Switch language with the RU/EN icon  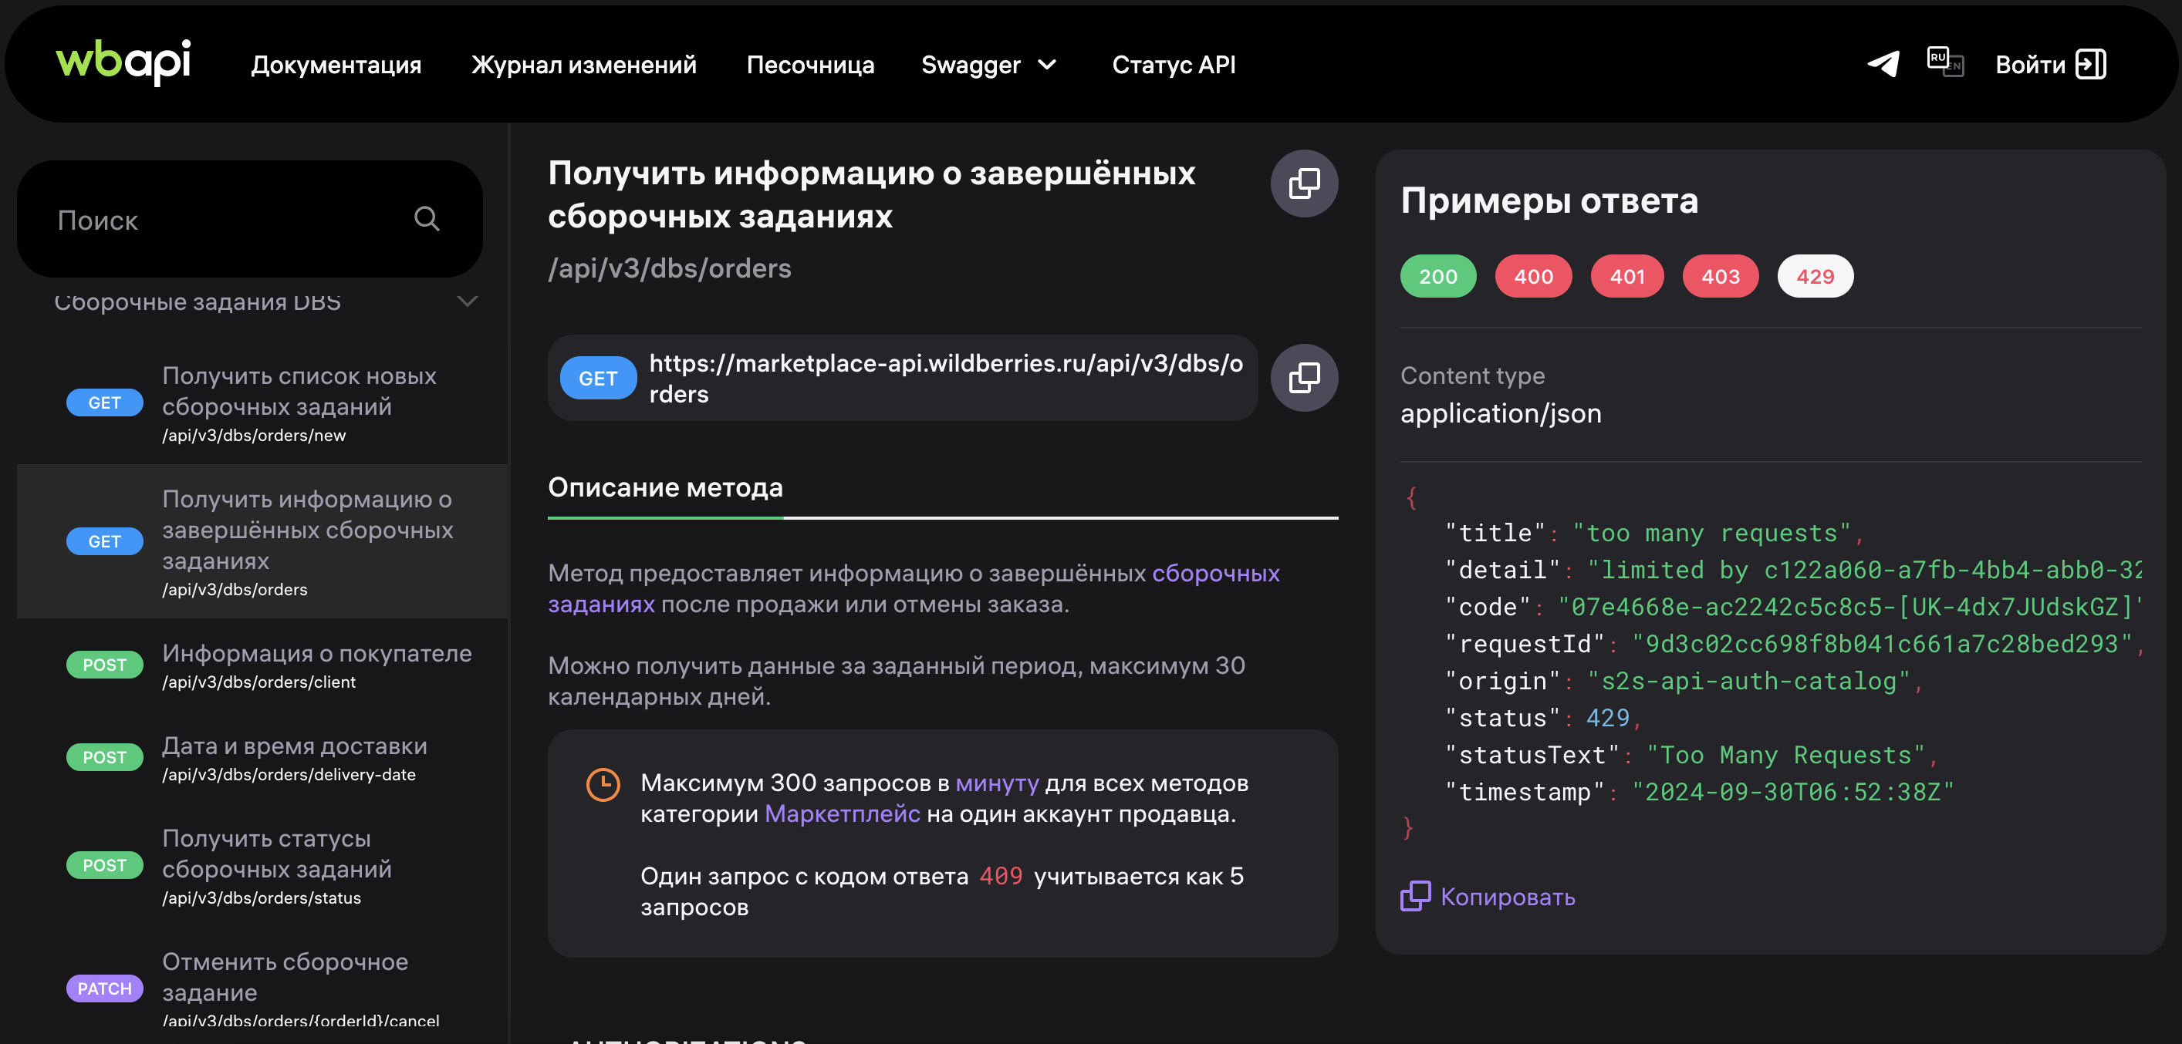pyautogui.click(x=1945, y=62)
